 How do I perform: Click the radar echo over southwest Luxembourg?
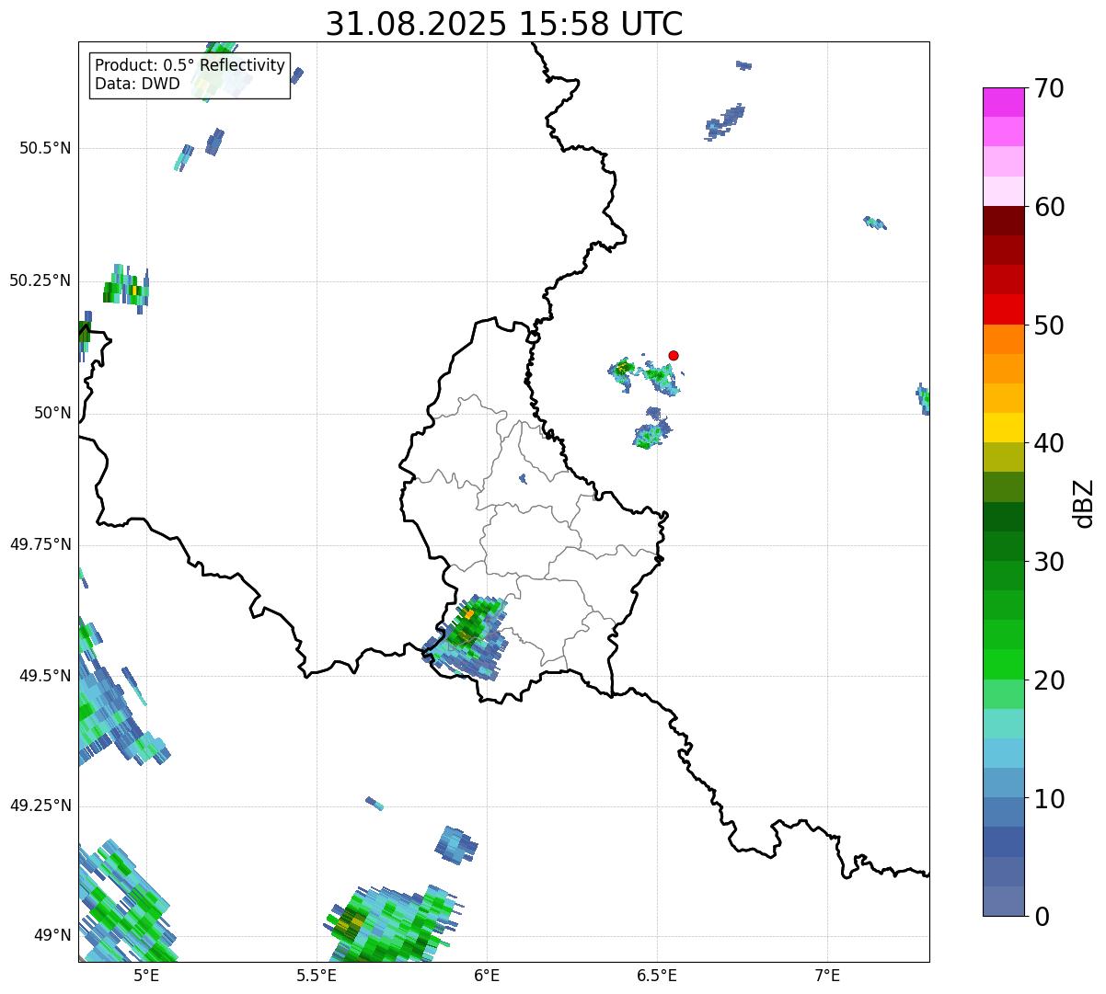click(x=467, y=636)
